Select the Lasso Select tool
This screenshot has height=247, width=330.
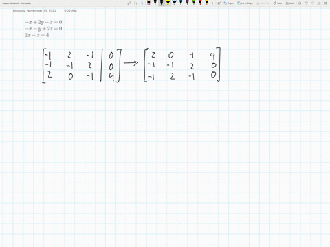coord(135,3)
